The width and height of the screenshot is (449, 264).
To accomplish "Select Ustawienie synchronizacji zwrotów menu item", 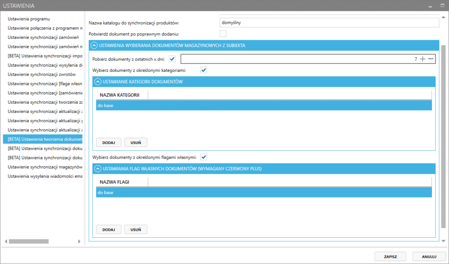I will (x=39, y=74).
